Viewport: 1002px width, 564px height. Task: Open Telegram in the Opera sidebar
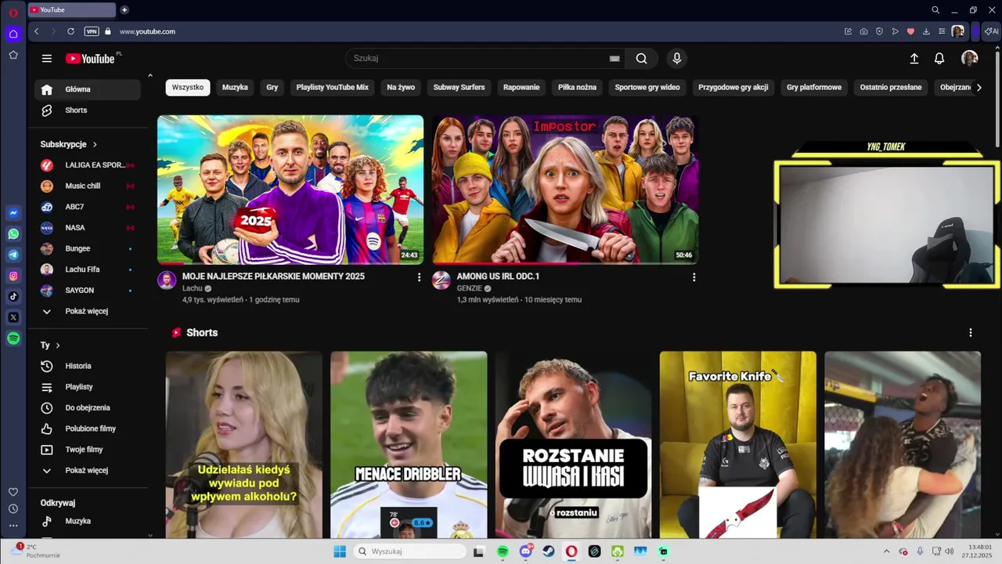click(x=13, y=255)
